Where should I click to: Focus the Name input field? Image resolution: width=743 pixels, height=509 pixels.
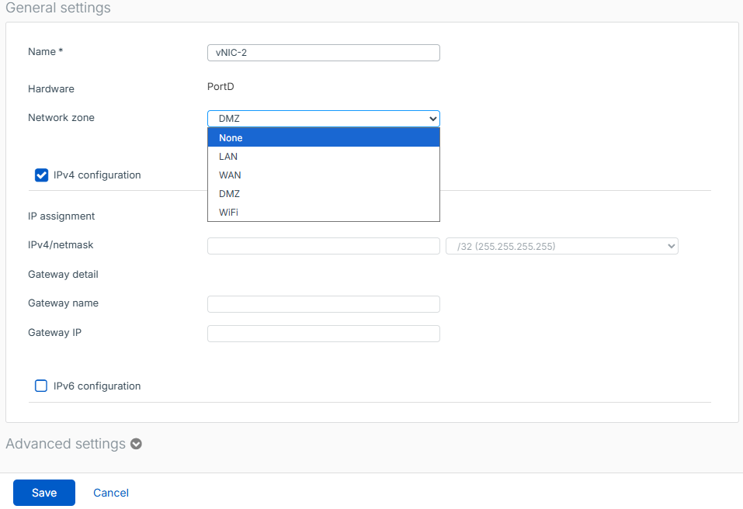pos(323,53)
